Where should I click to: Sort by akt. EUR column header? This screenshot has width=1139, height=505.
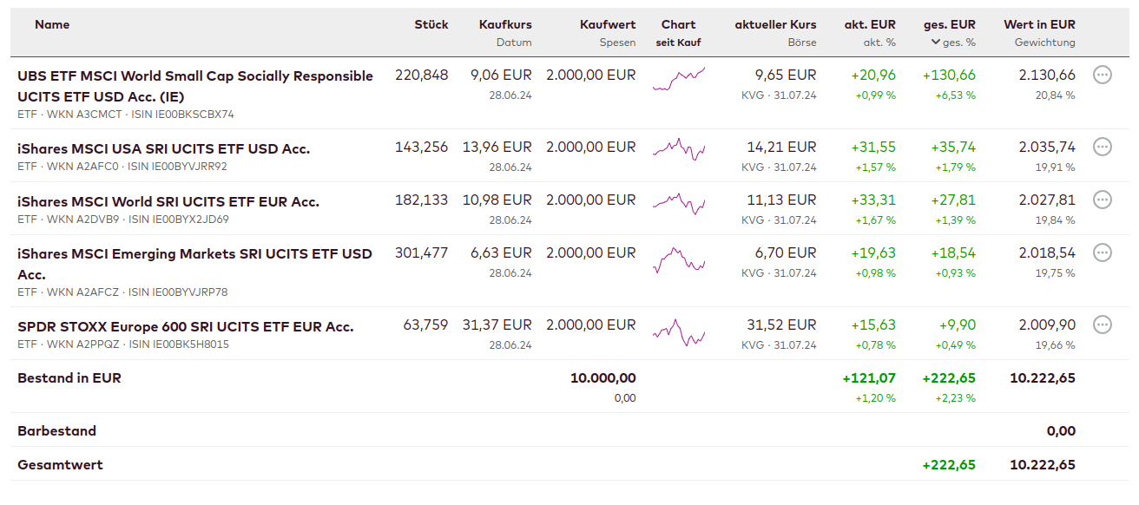tap(870, 24)
